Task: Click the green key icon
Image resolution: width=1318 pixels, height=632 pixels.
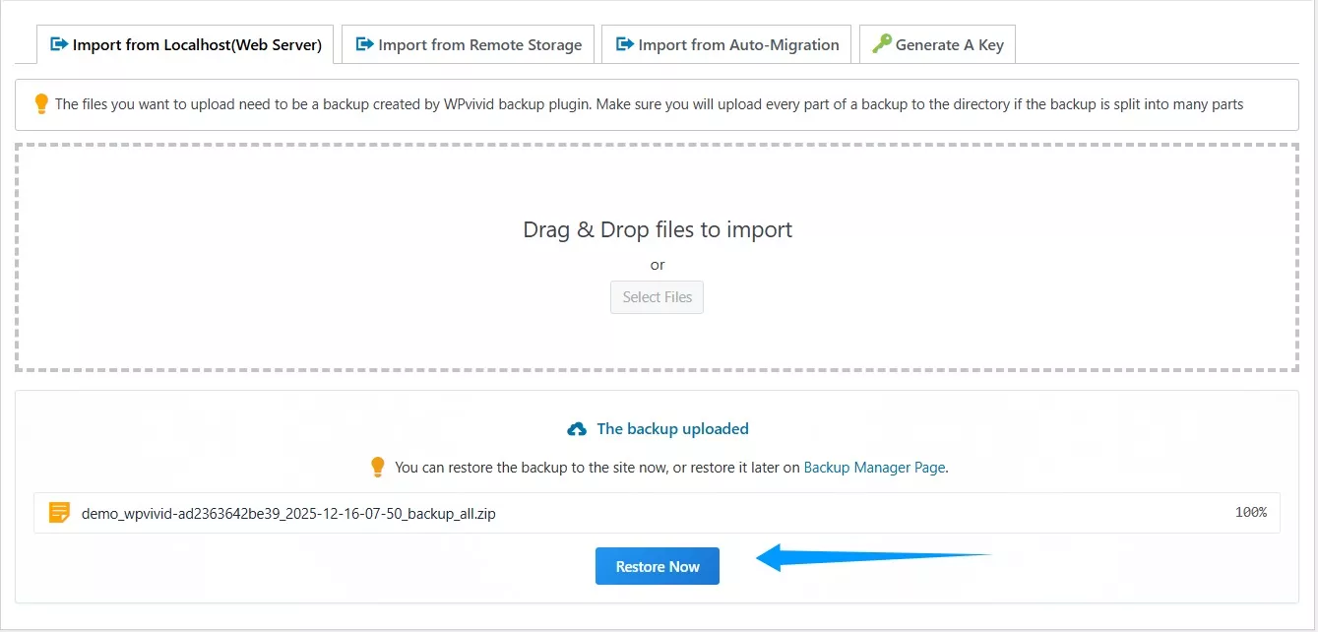Action: 881,44
